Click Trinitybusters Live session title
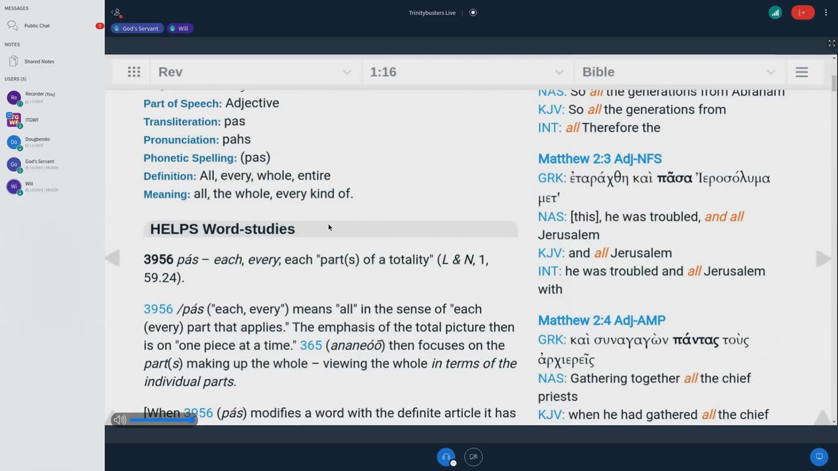 (x=432, y=12)
